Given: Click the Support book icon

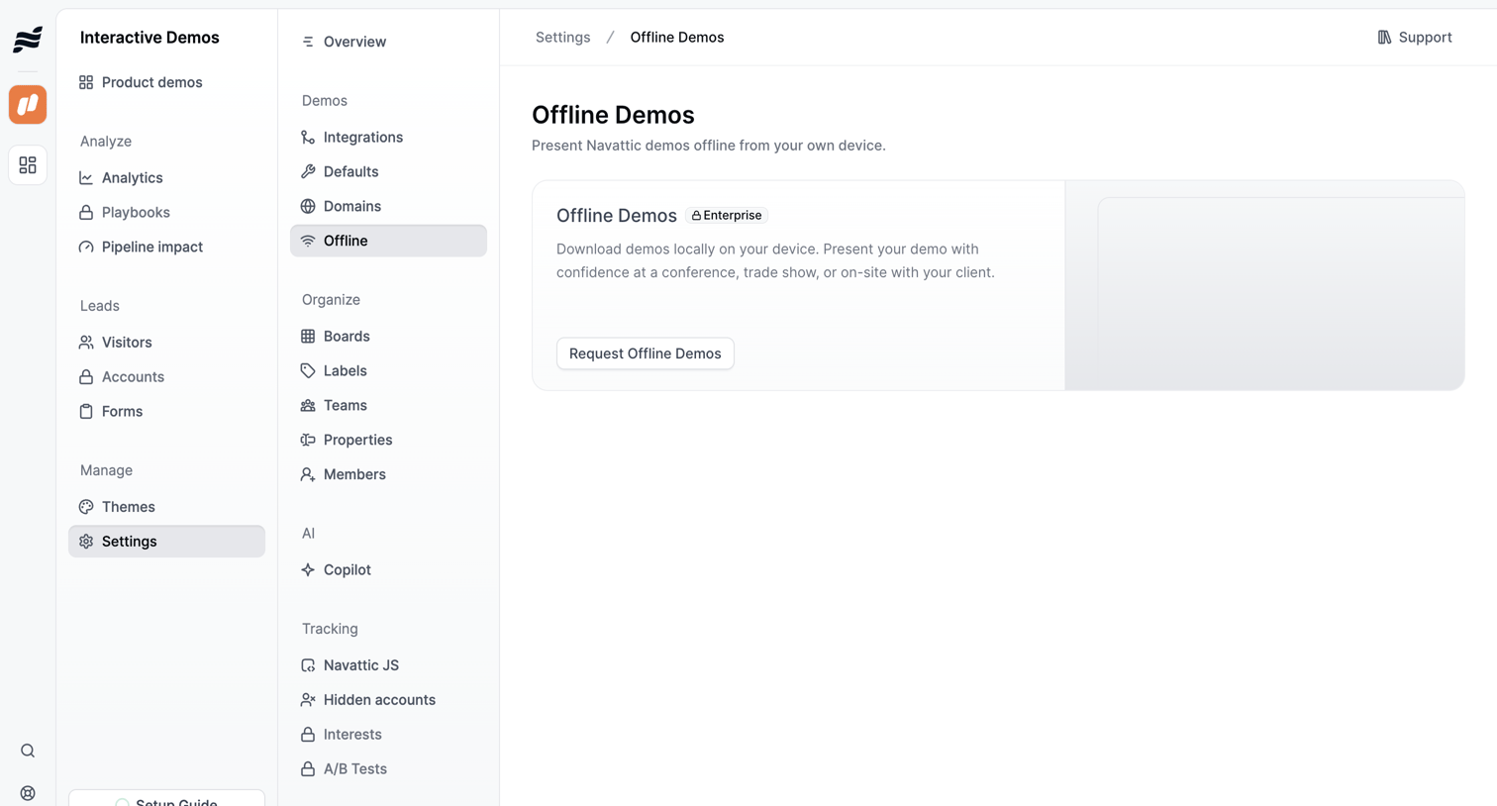Looking at the screenshot, I should click(x=1384, y=38).
